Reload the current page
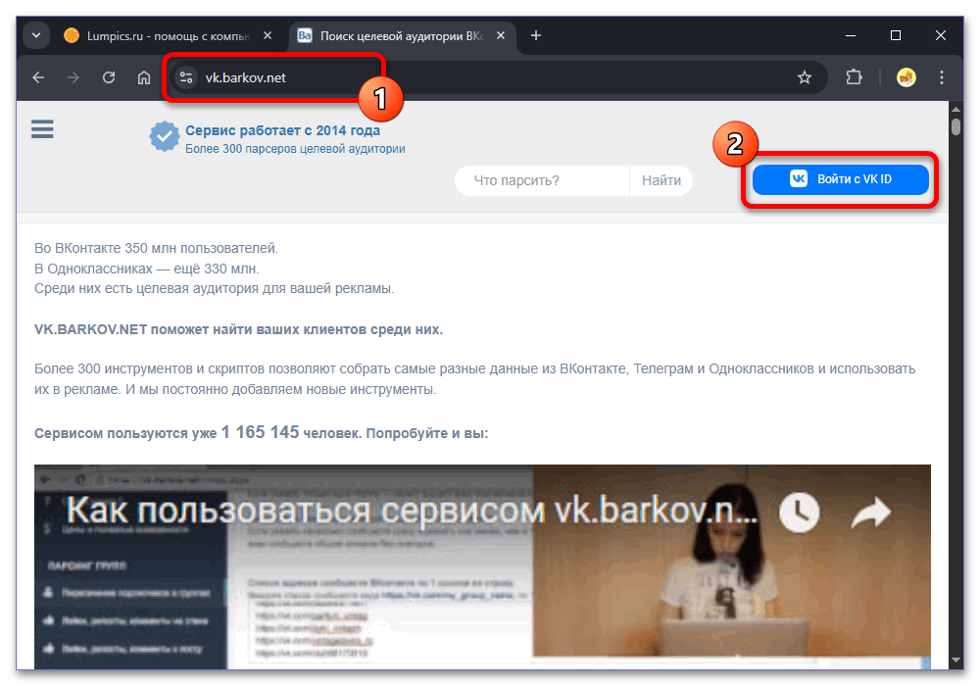 (x=109, y=77)
